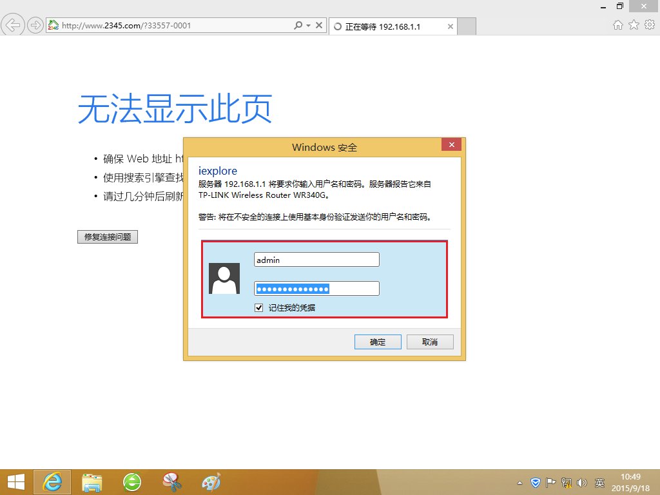Expand the address bar dropdown arrow
The width and height of the screenshot is (660, 495).
coord(309,26)
